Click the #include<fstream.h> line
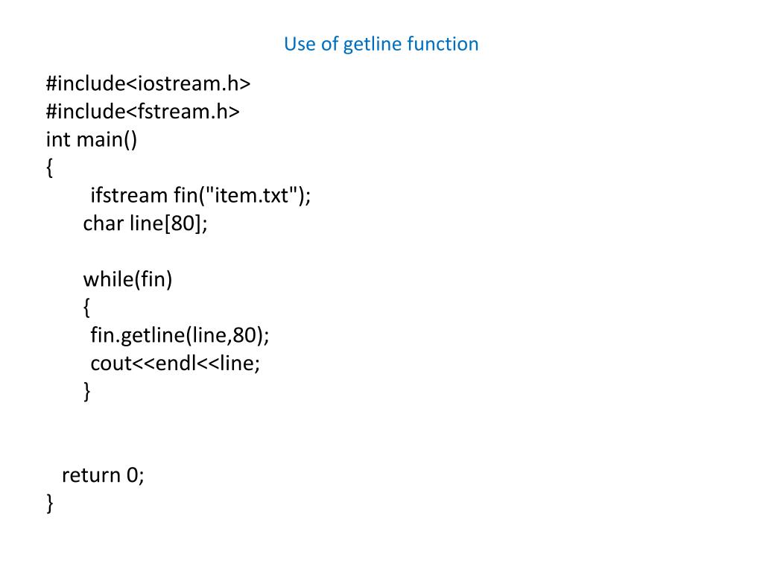This screenshot has width=763, height=572. click(x=142, y=112)
